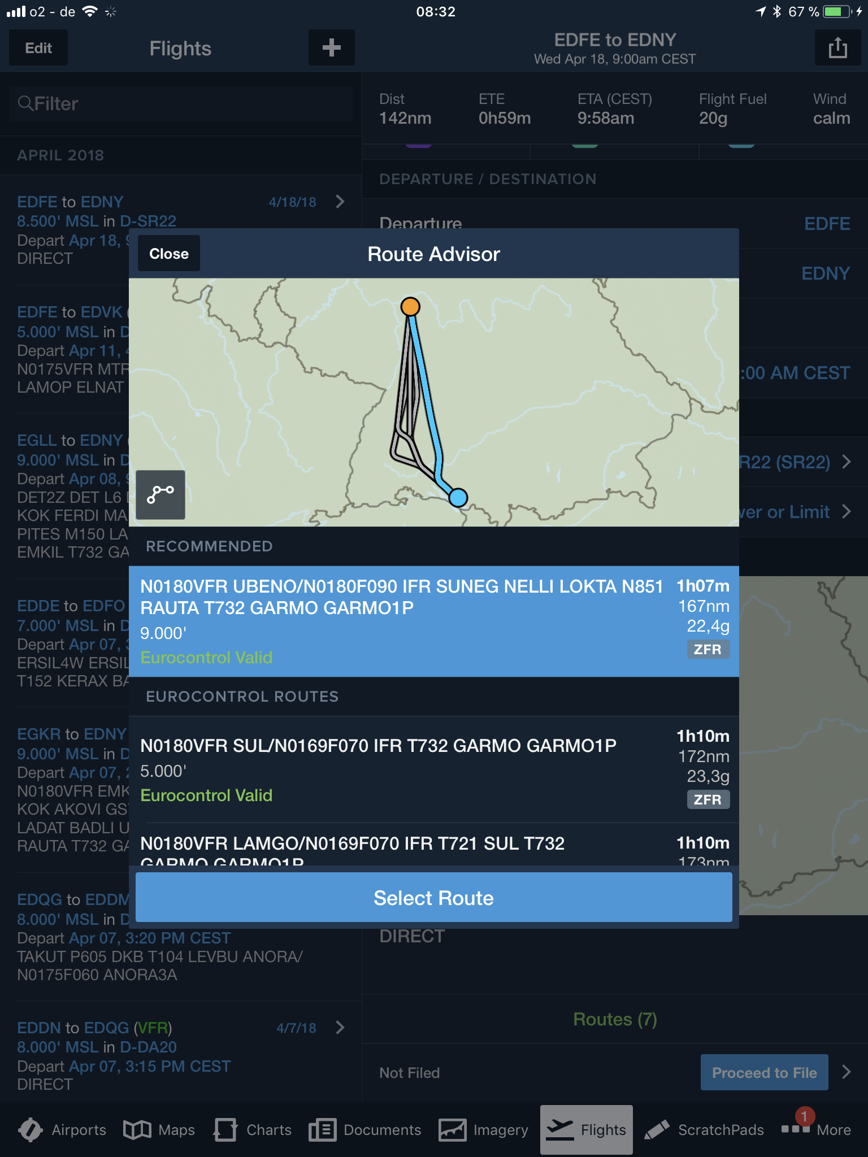This screenshot has height=1157, width=868.
Task: Focus the Filter search field
Action: 181,104
